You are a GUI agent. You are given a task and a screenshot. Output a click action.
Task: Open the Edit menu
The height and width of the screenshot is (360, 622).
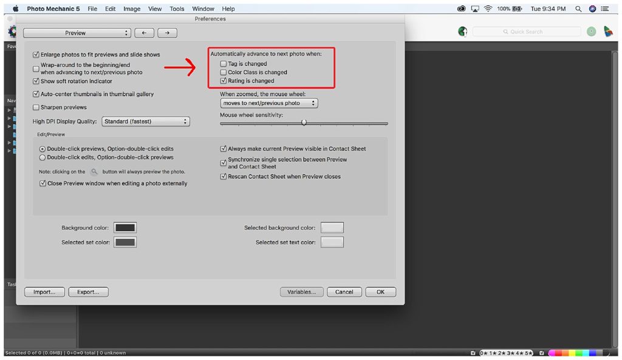(111, 9)
